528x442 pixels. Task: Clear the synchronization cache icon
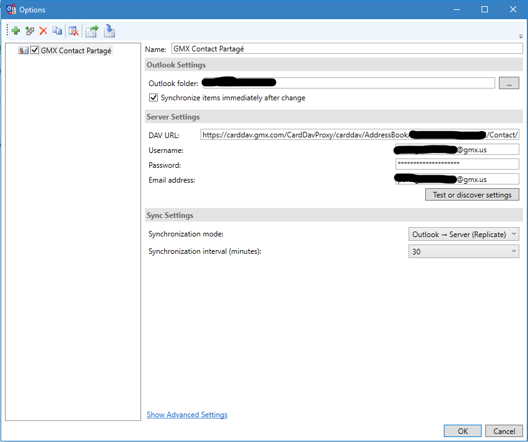point(73,30)
